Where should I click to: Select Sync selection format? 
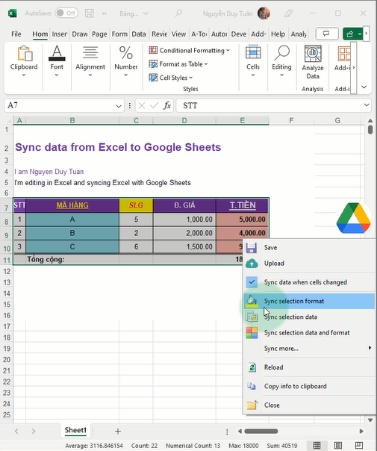[309, 301]
